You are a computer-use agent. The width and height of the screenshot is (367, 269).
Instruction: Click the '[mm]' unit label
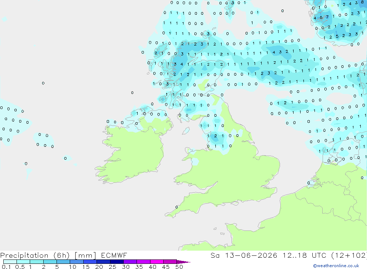85,255
